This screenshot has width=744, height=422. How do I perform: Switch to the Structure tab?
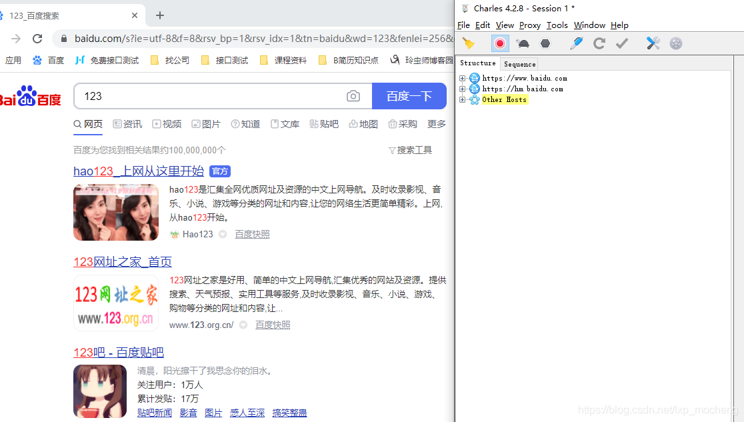(x=478, y=63)
